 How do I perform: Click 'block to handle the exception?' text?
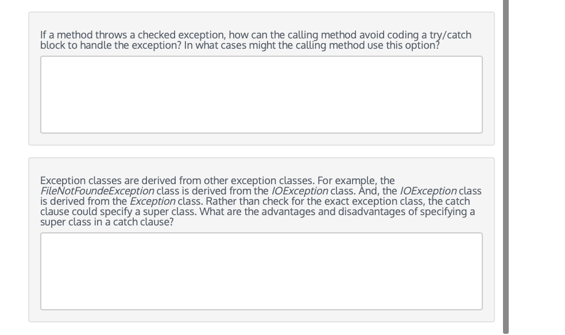point(111,45)
